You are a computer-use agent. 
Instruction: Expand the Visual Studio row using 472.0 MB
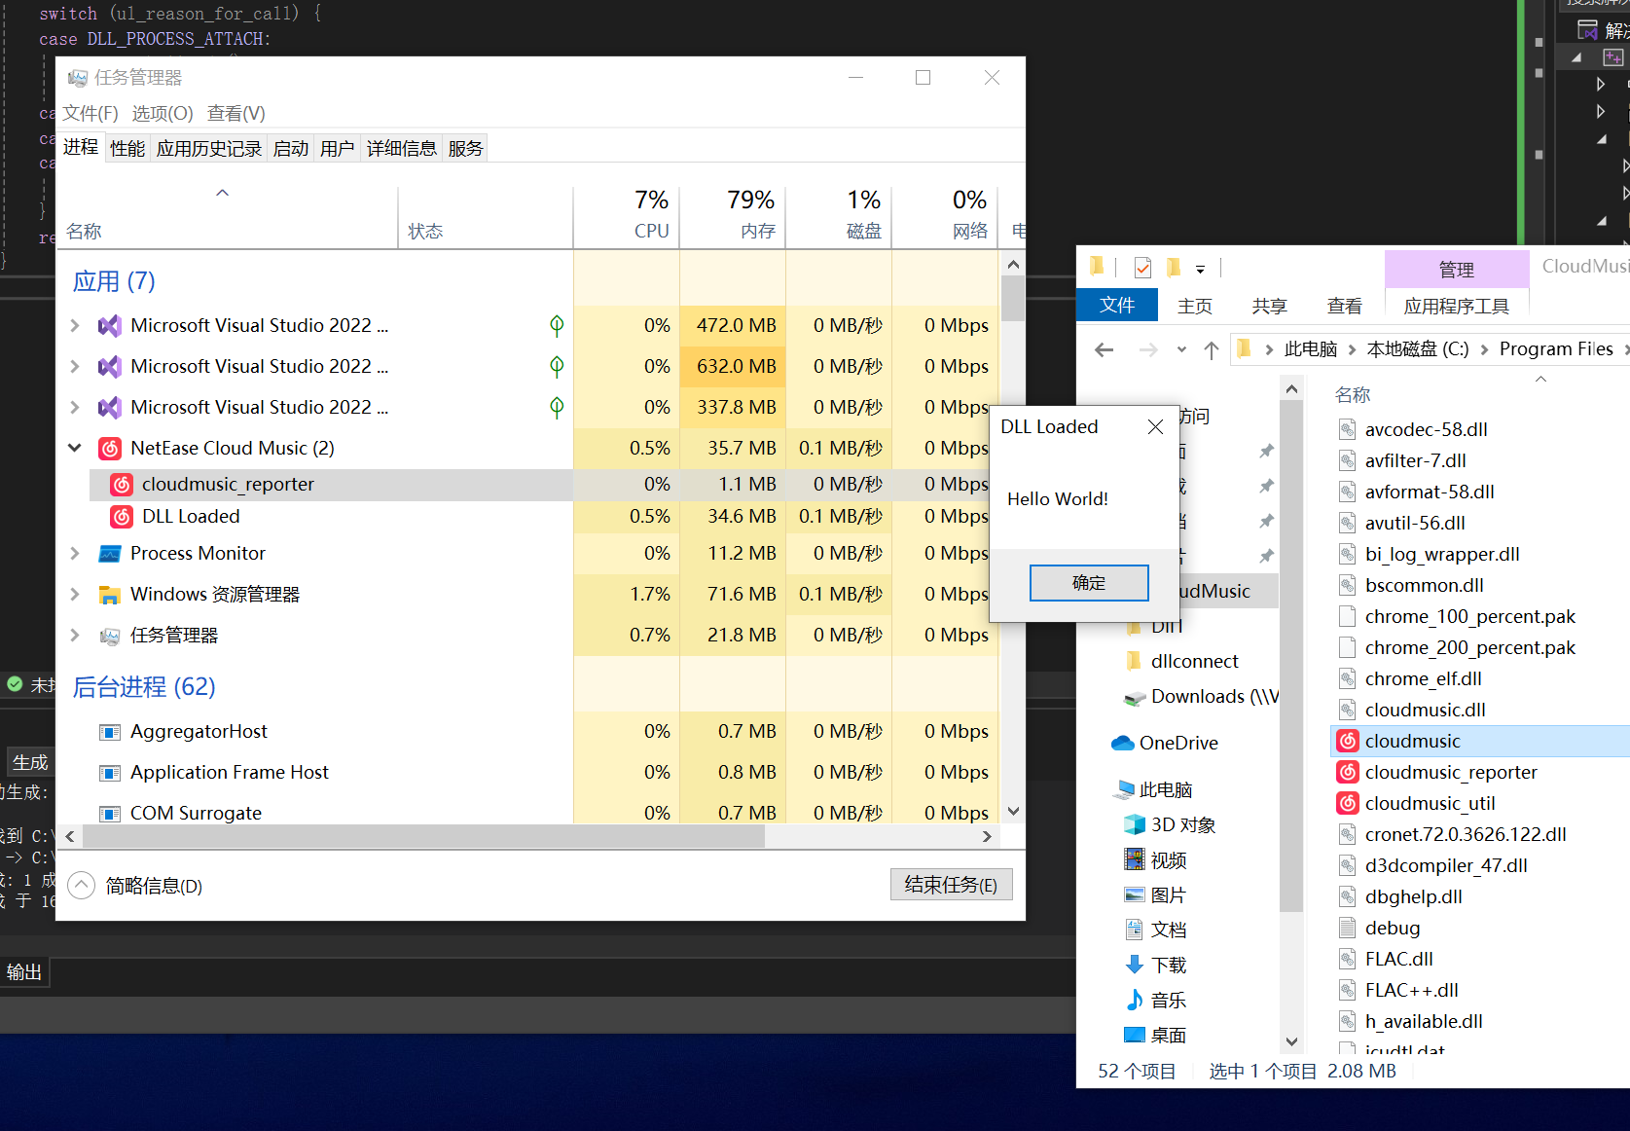75,325
